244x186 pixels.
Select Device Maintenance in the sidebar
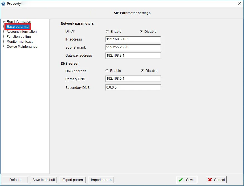(22, 46)
